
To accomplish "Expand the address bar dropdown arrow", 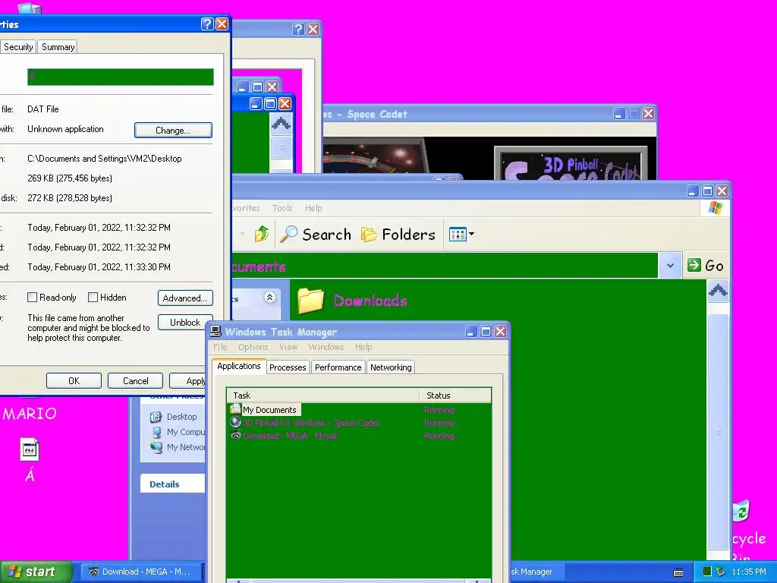I will coord(670,266).
